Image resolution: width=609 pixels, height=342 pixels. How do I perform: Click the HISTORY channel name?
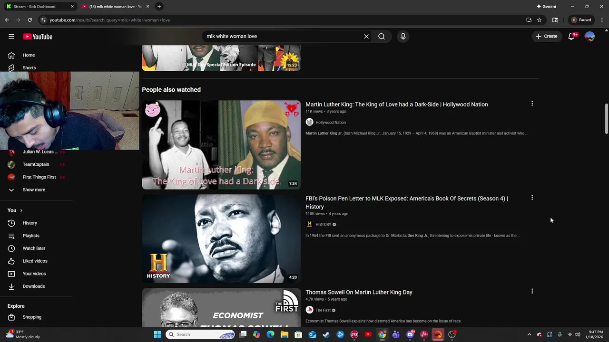pos(323,225)
